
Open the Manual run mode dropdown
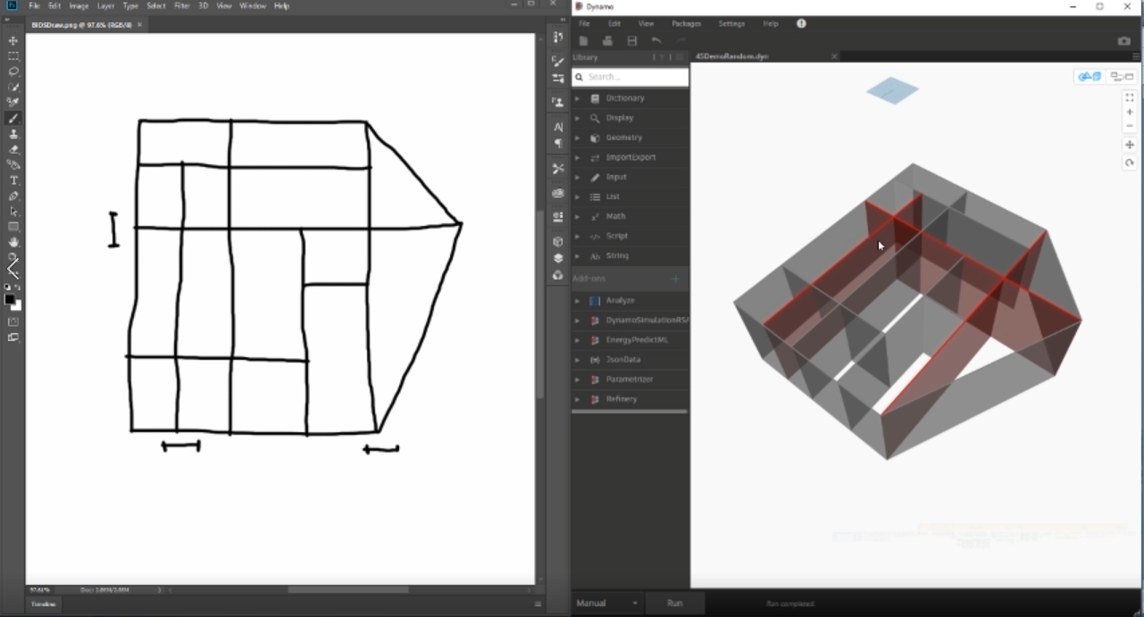pyautogui.click(x=607, y=604)
